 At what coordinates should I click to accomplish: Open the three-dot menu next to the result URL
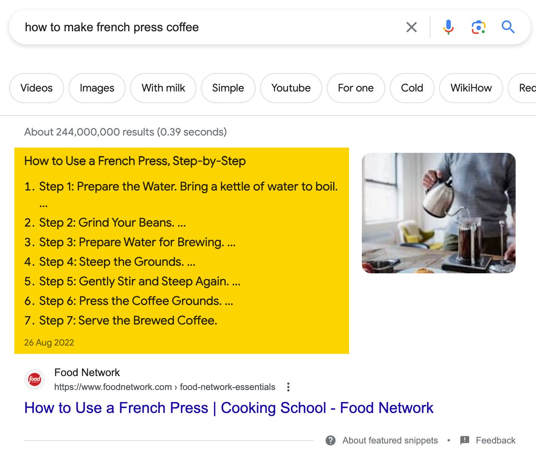tap(288, 387)
